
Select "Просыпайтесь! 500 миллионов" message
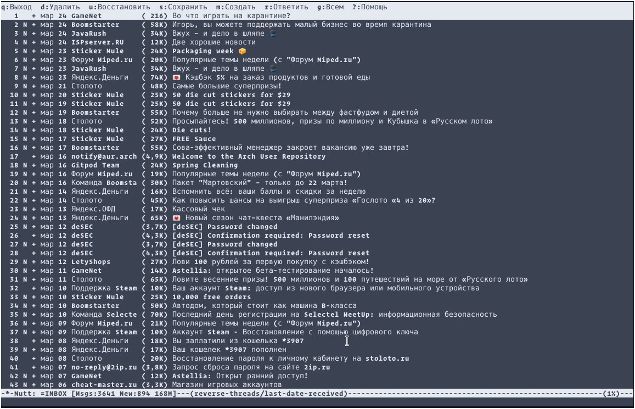coord(317,121)
